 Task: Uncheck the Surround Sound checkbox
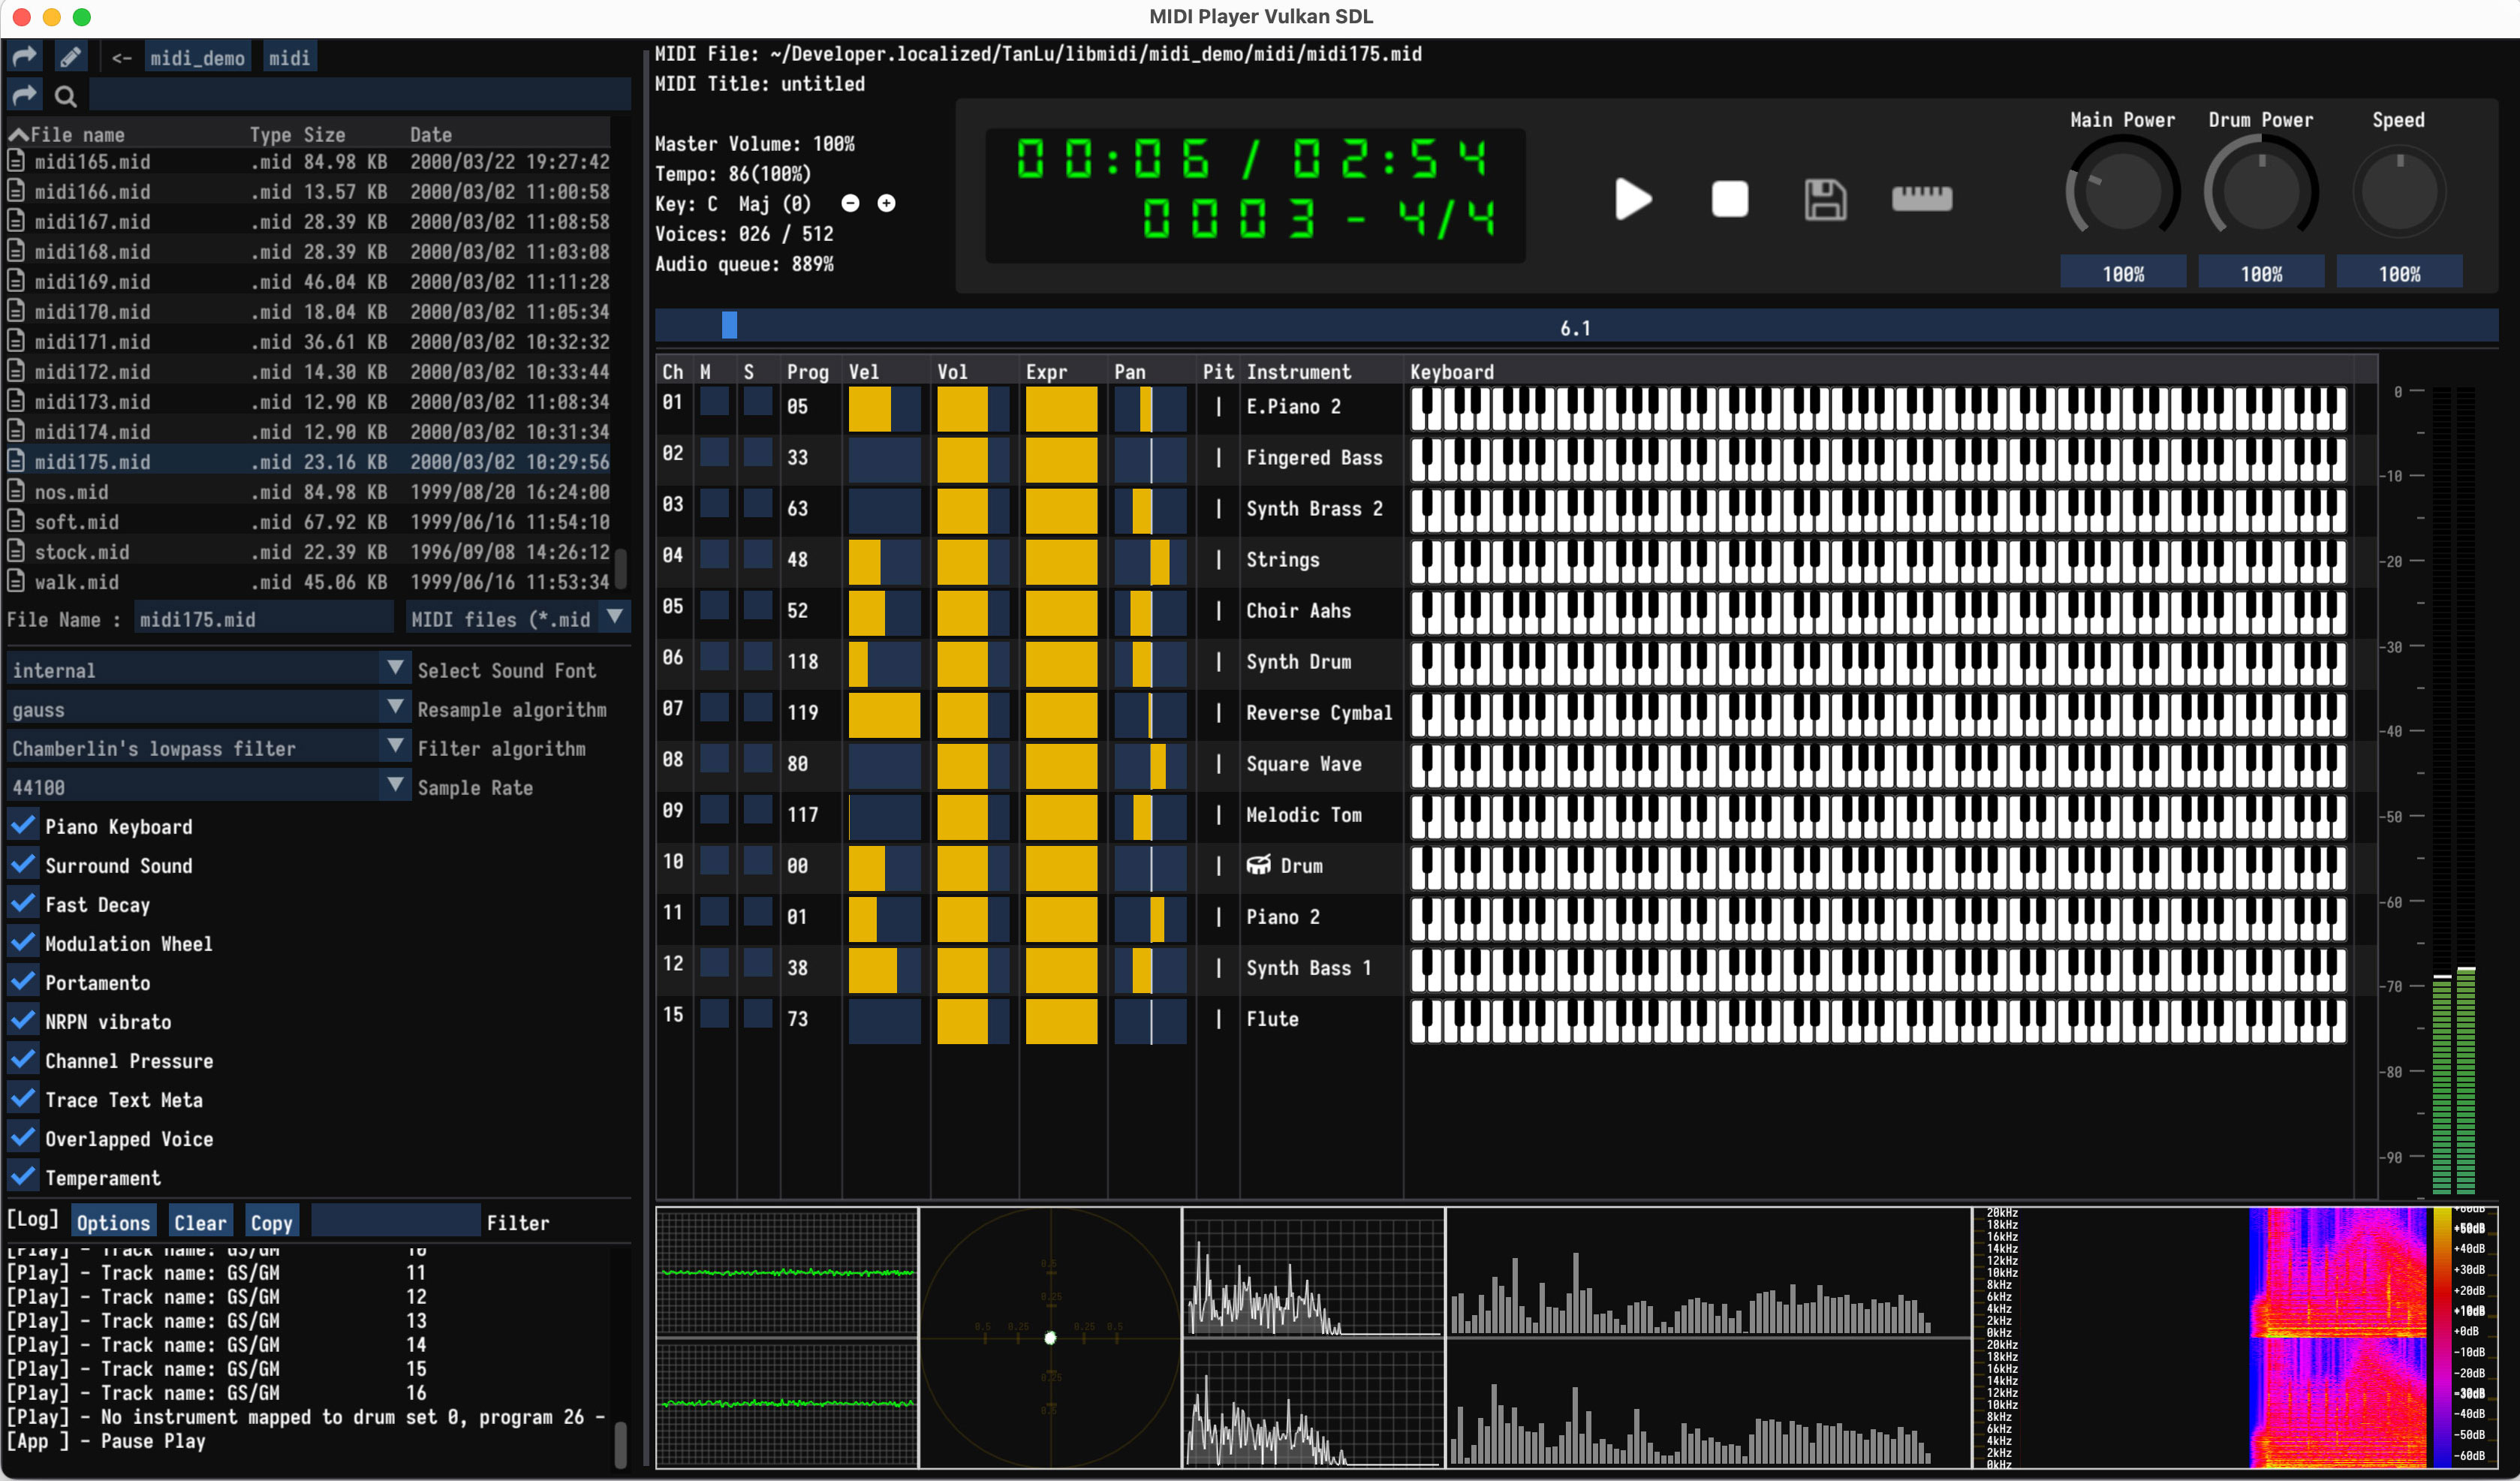tap(23, 865)
